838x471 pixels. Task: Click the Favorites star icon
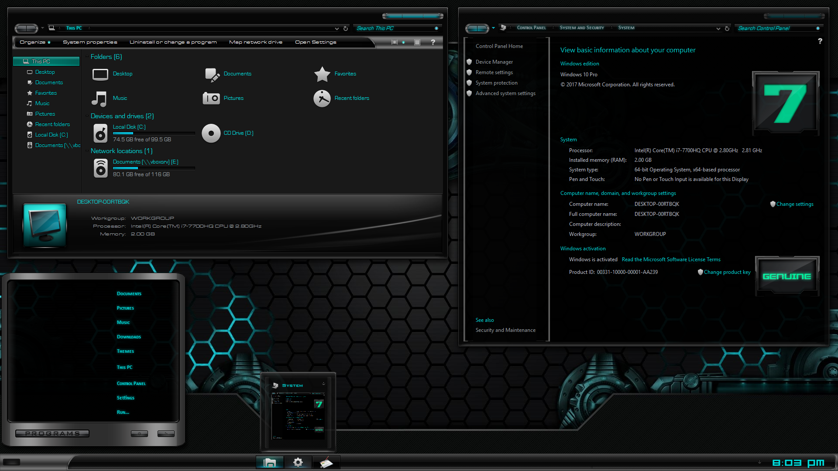(322, 74)
